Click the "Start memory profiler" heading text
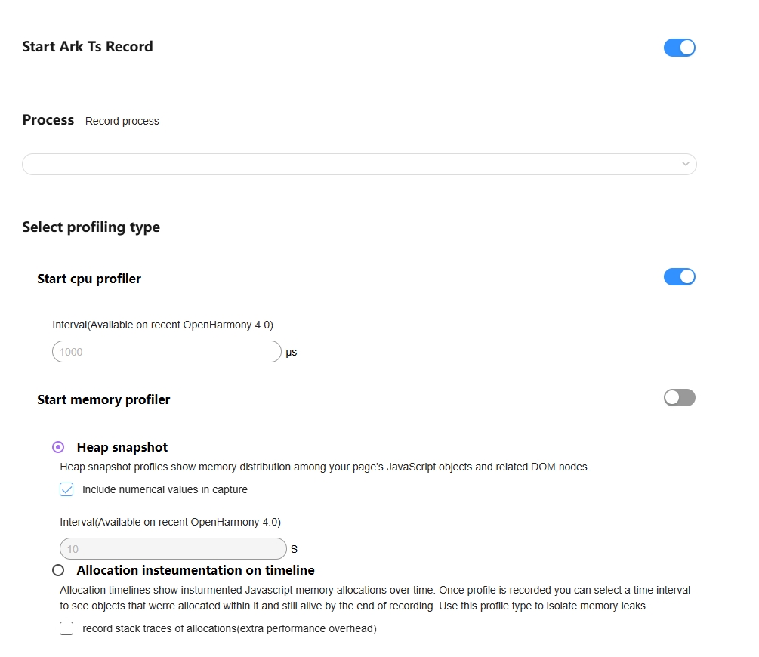This screenshot has height=657, width=759. point(103,399)
